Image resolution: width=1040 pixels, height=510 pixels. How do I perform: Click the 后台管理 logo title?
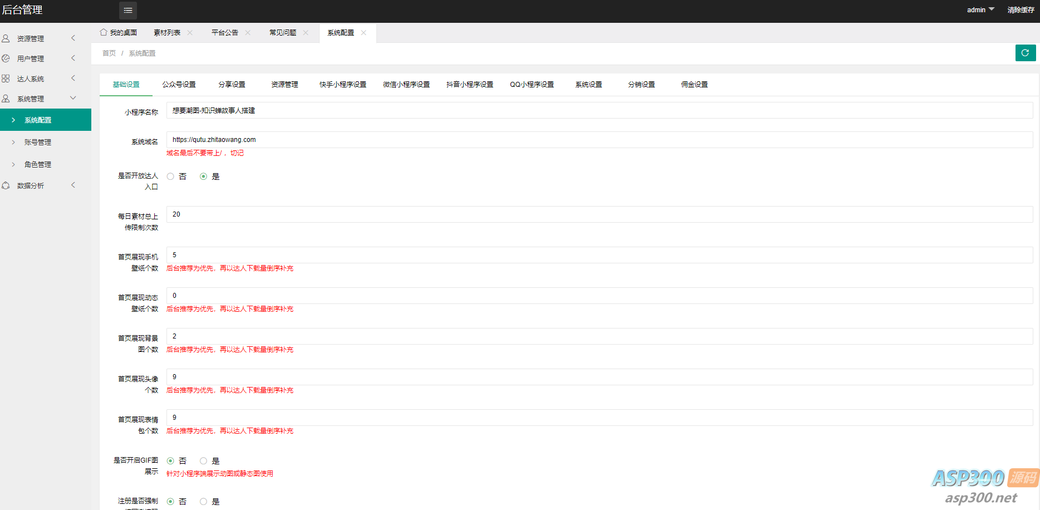pyautogui.click(x=22, y=10)
